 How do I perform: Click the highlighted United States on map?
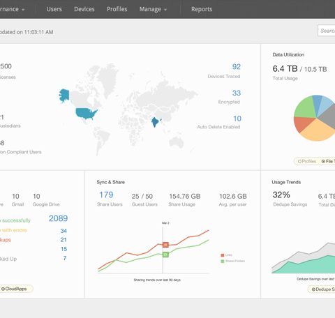pos(86,114)
